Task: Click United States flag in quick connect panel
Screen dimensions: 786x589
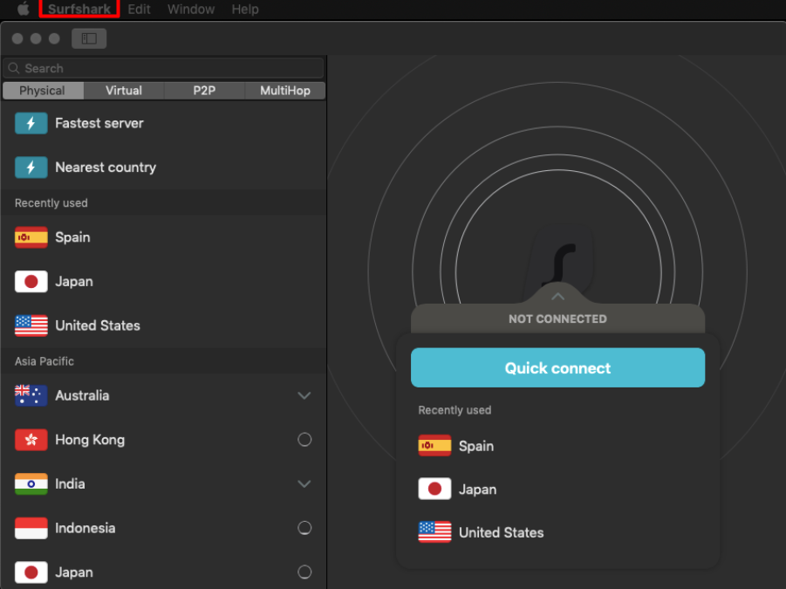Action: pyautogui.click(x=434, y=532)
